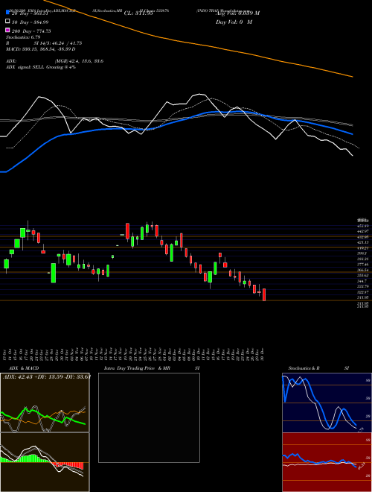Click the first date label on time axis
Screen dimensions: 372x492
click(5, 354)
